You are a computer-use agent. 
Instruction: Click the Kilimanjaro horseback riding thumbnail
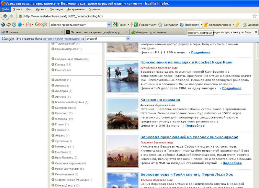(123, 151)
